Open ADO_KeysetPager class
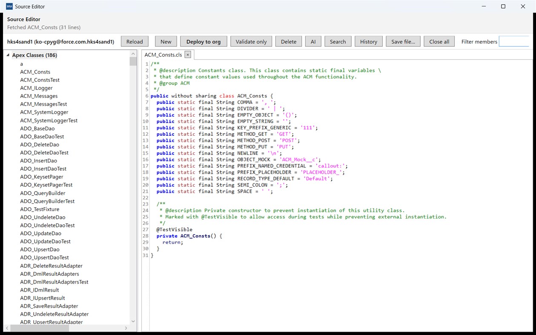This screenshot has width=536, height=335. point(42,177)
